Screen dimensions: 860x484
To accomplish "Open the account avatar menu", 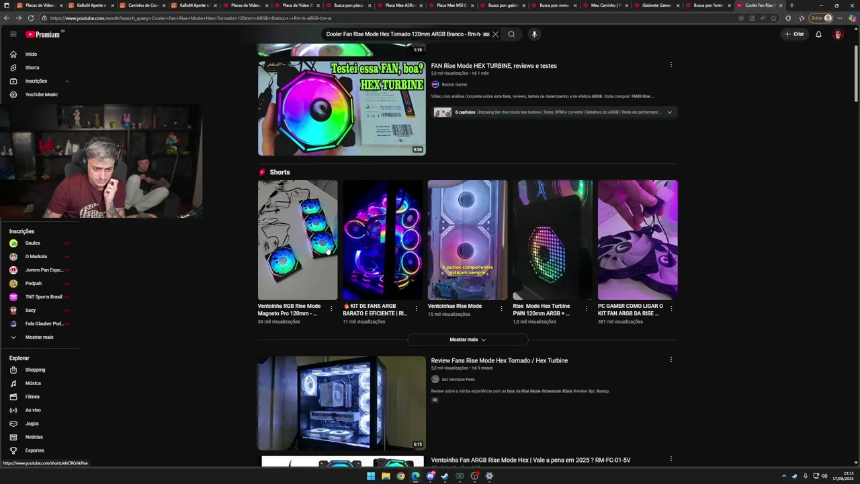I will (x=838, y=34).
